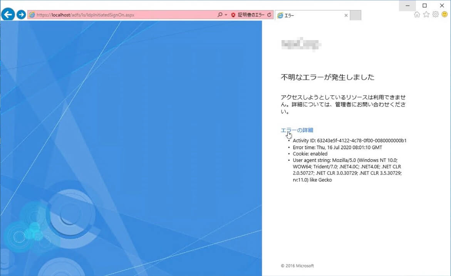Click inside the address bar URL field
This screenshot has width=451, height=276.
(x=116, y=15)
